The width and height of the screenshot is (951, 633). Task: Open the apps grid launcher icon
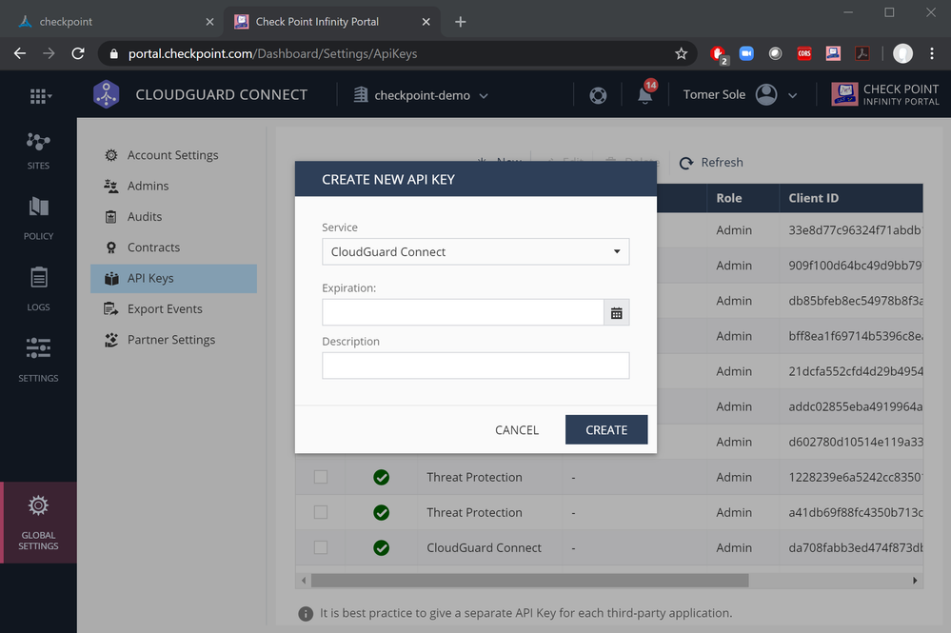click(x=39, y=96)
